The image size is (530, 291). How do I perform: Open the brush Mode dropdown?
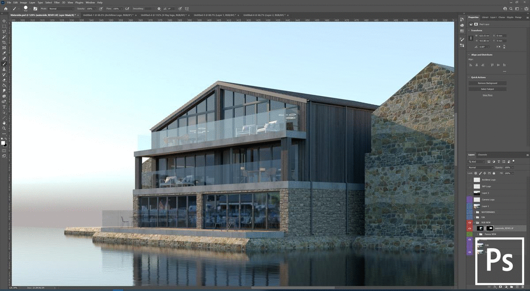61,8
